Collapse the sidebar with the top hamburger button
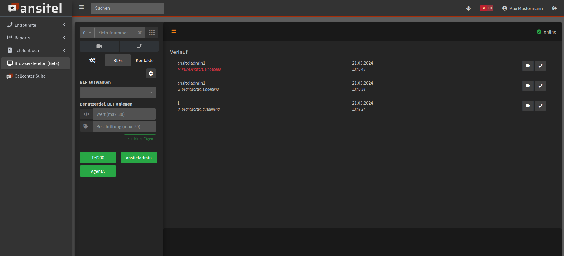The width and height of the screenshot is (564, 256). coord(82,7)
